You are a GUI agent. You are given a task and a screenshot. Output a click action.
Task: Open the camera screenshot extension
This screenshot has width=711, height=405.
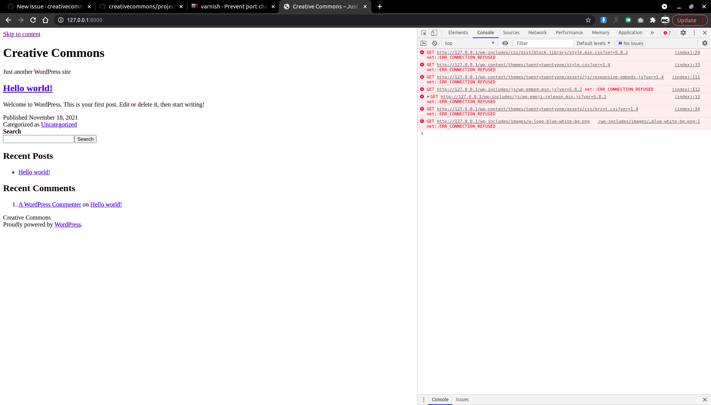641,20
